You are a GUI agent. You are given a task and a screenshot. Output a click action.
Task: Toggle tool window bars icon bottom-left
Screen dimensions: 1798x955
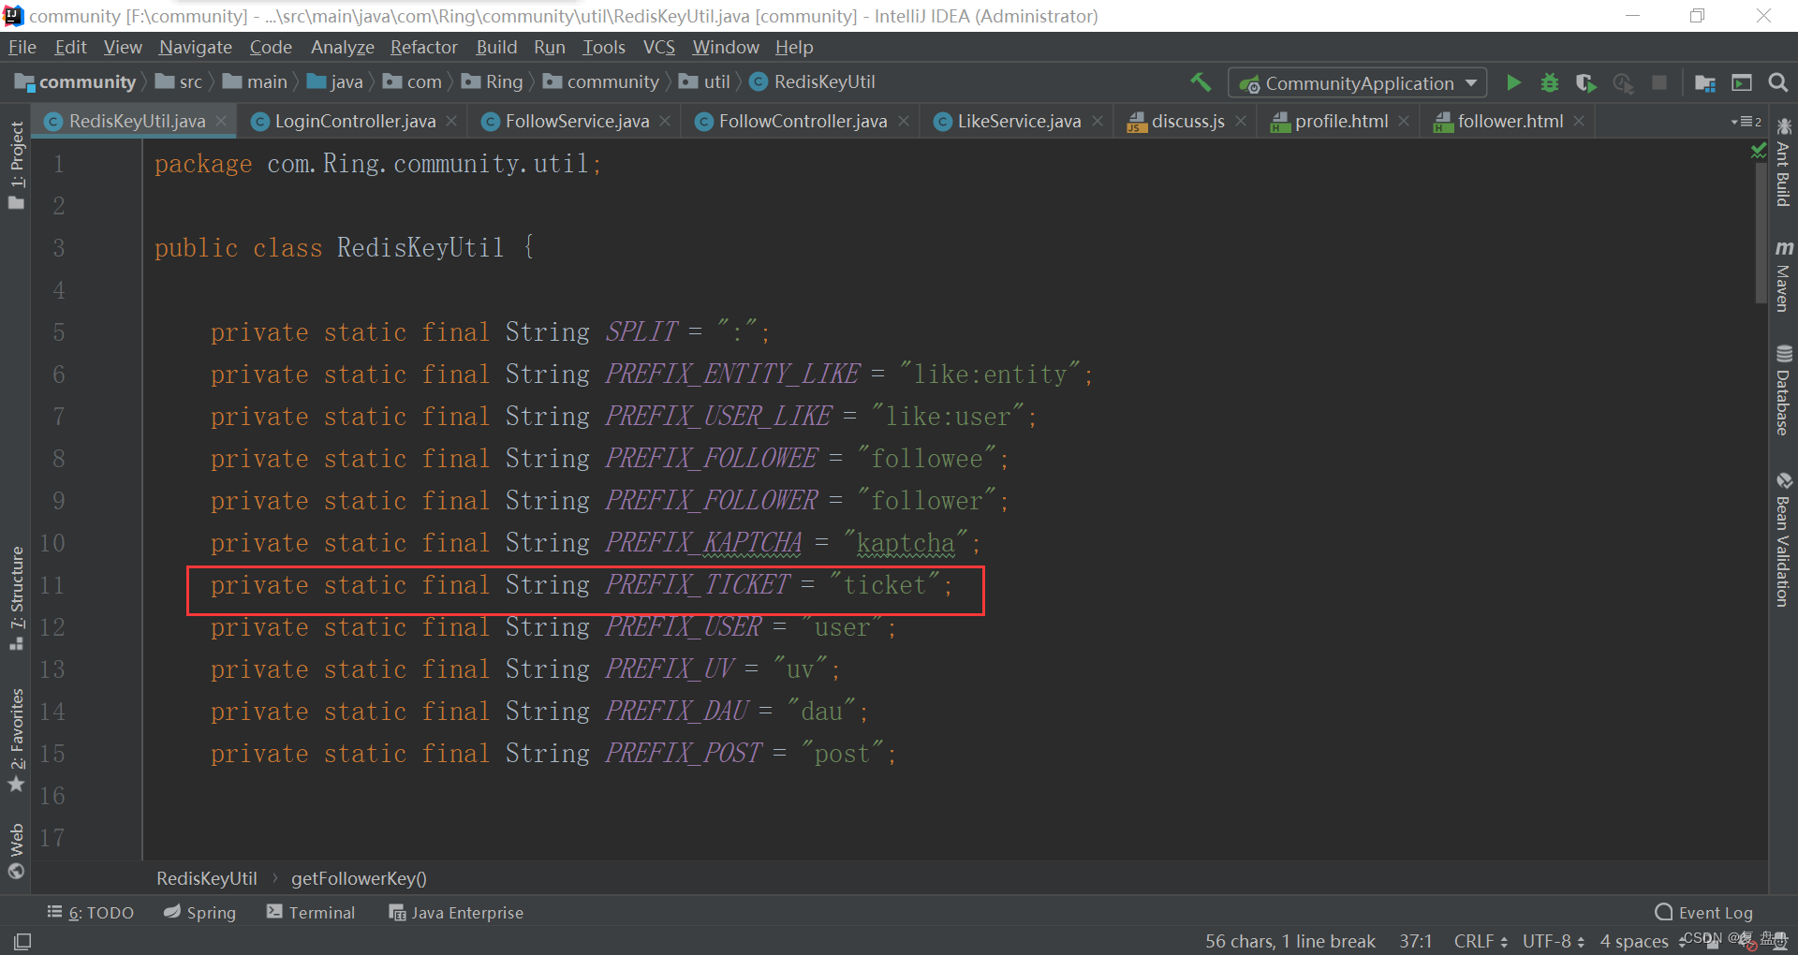22,941
